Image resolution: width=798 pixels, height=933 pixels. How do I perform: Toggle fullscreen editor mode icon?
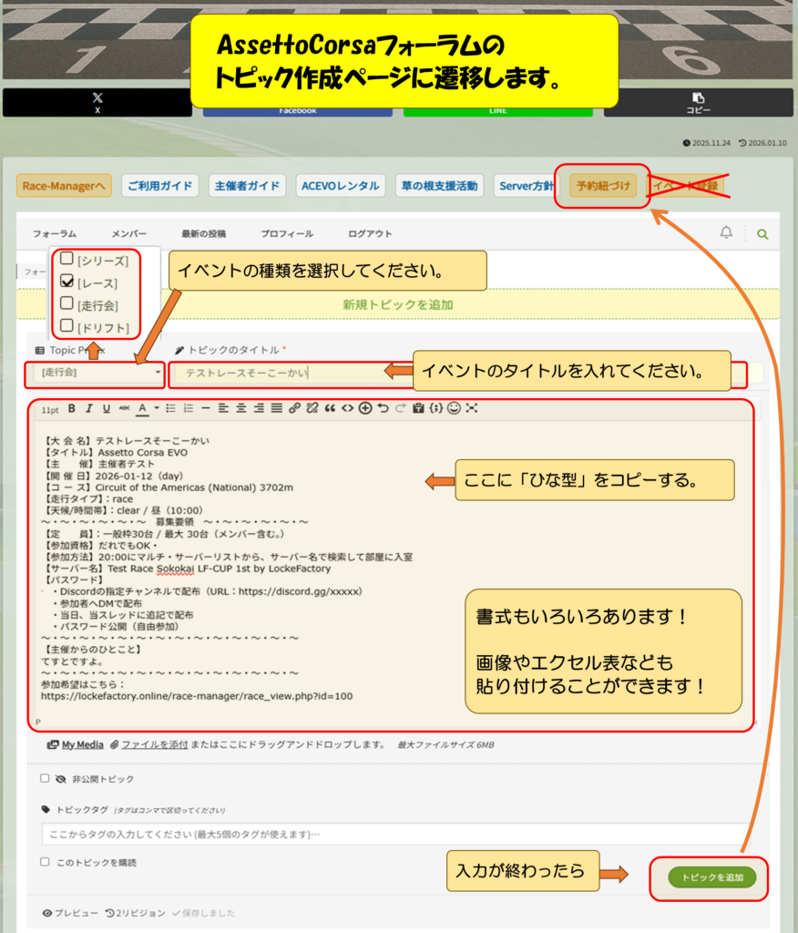tap(471, 408)
